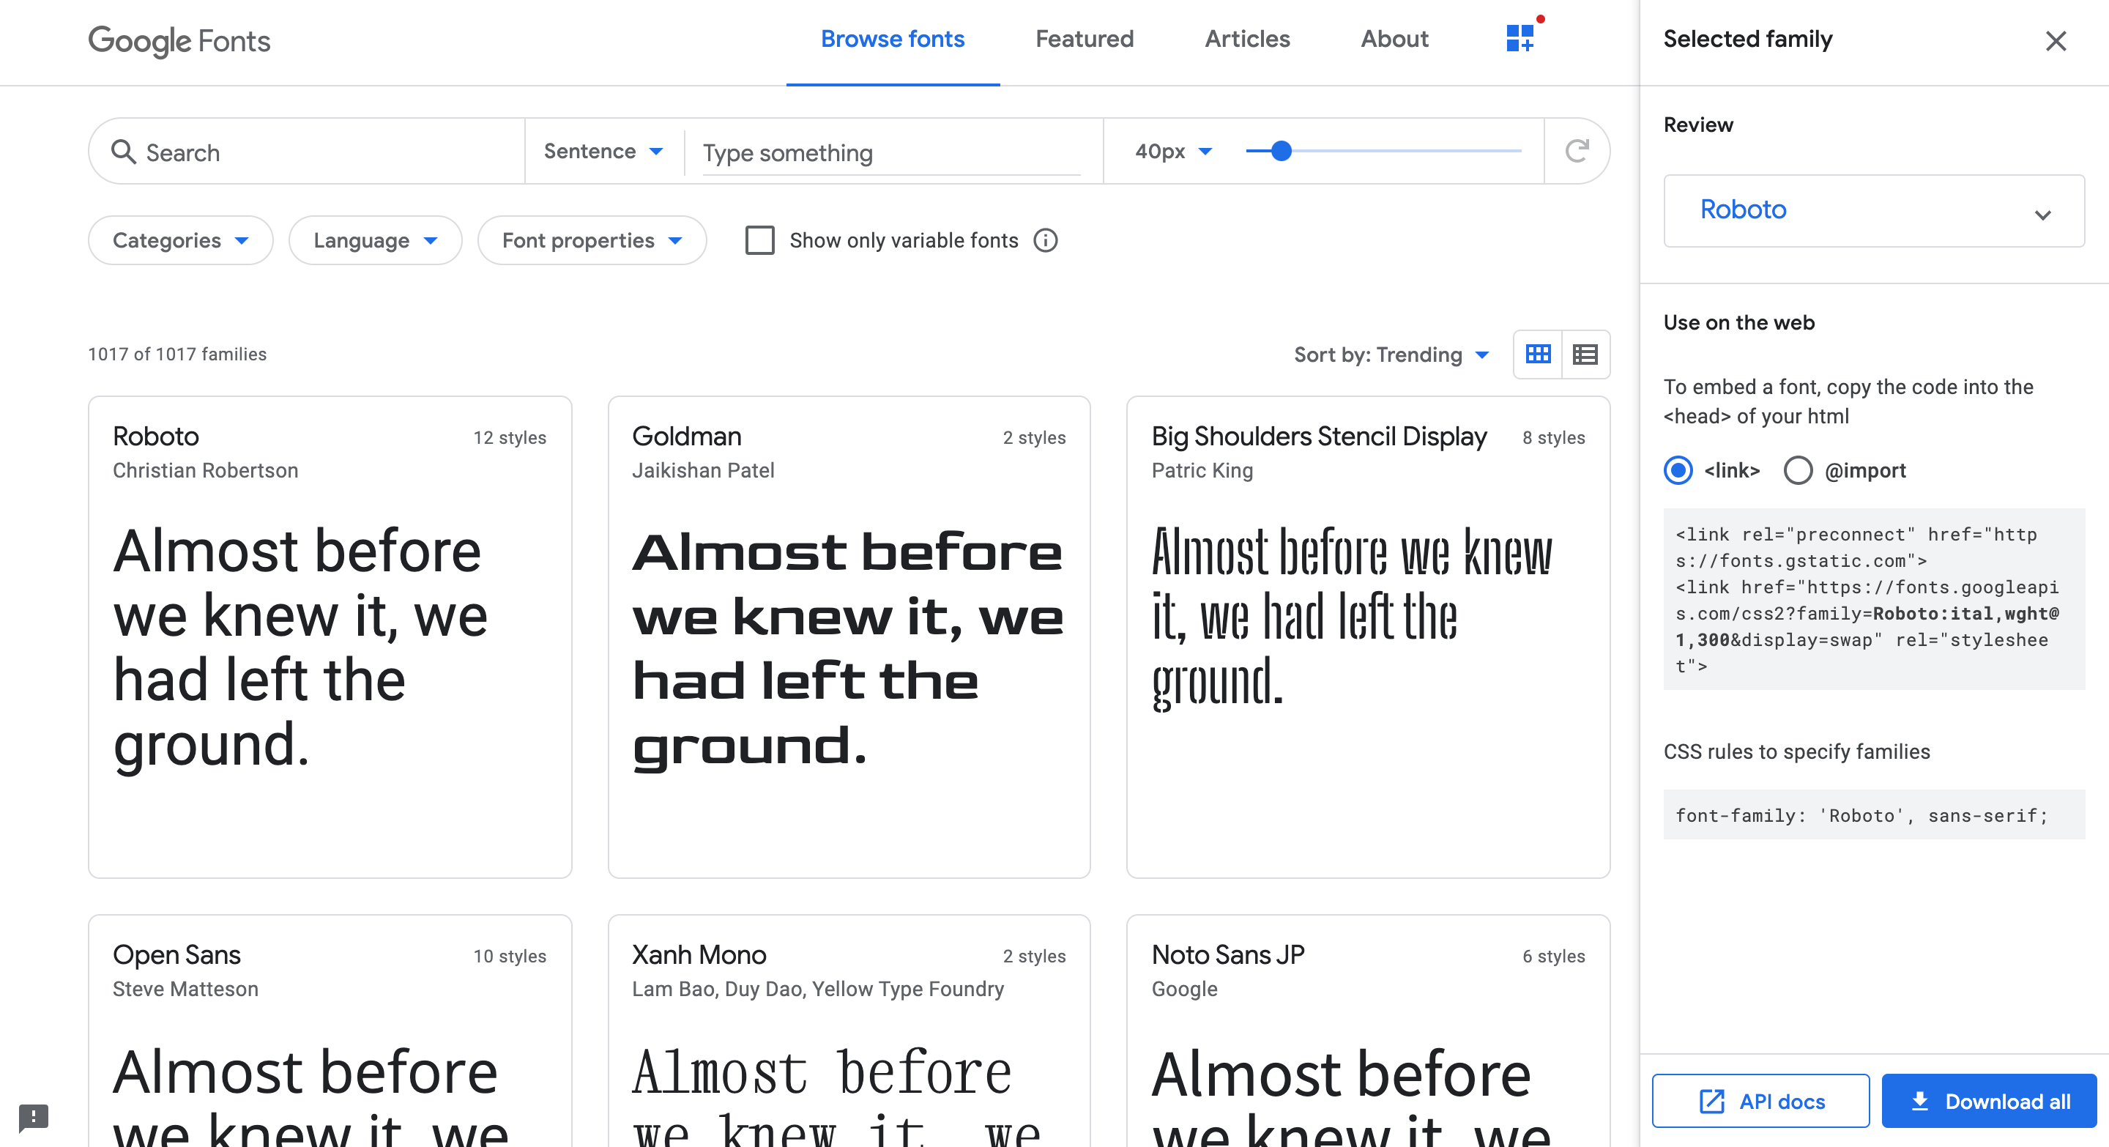Screen dimensions: 2109x1147
Task: Open the Open Sans font card
Action: (x=330, y=1031)
